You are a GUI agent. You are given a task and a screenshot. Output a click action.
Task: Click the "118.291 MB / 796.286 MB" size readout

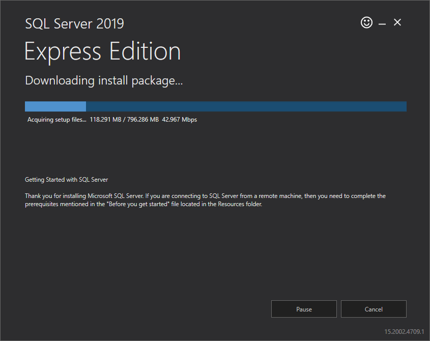coord(124,120)
